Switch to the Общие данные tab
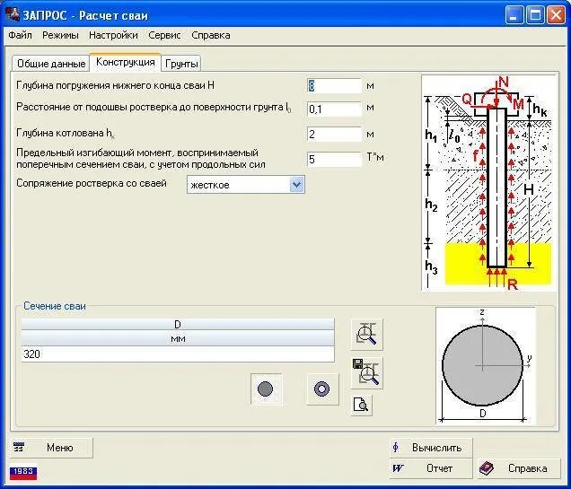 pyautogui.click(x=51, y=64)
